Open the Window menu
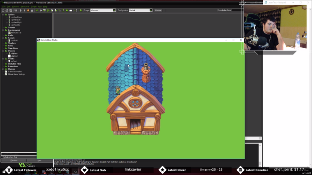312x175 pixels. point(15,7)
